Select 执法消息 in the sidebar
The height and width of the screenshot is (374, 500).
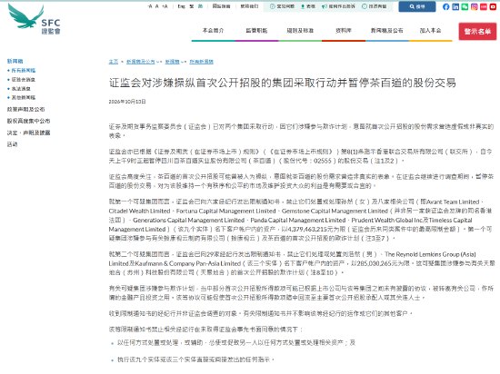point(21,88)
